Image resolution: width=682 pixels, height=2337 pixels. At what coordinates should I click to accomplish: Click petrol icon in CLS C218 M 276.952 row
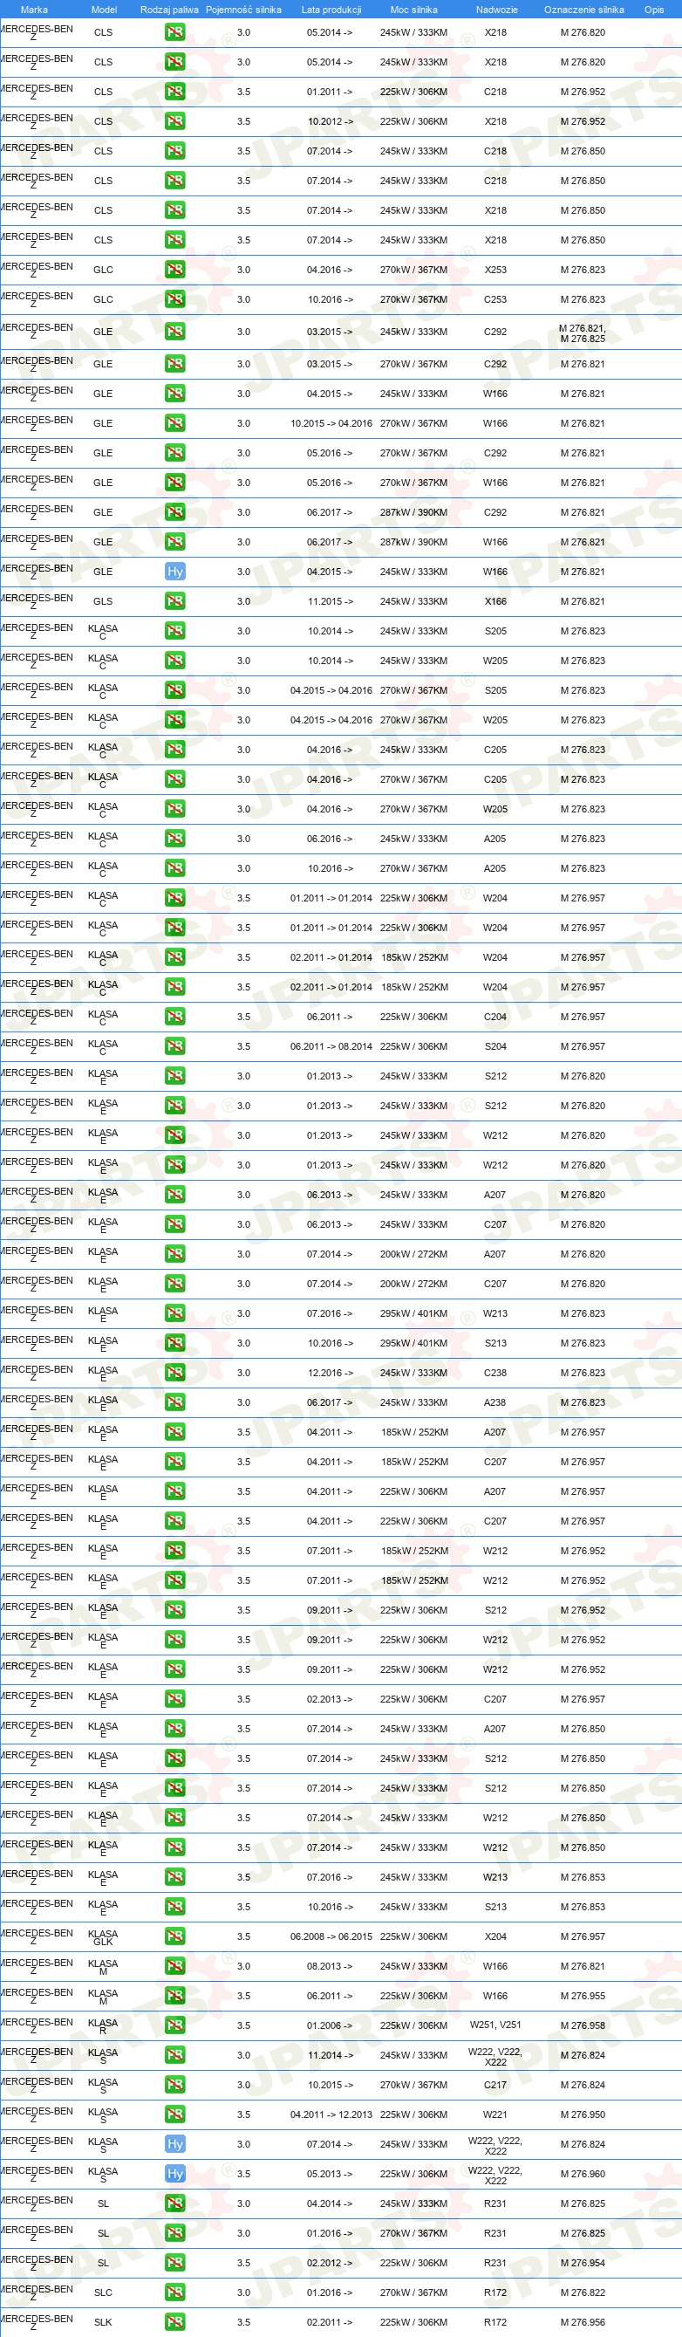175,92
